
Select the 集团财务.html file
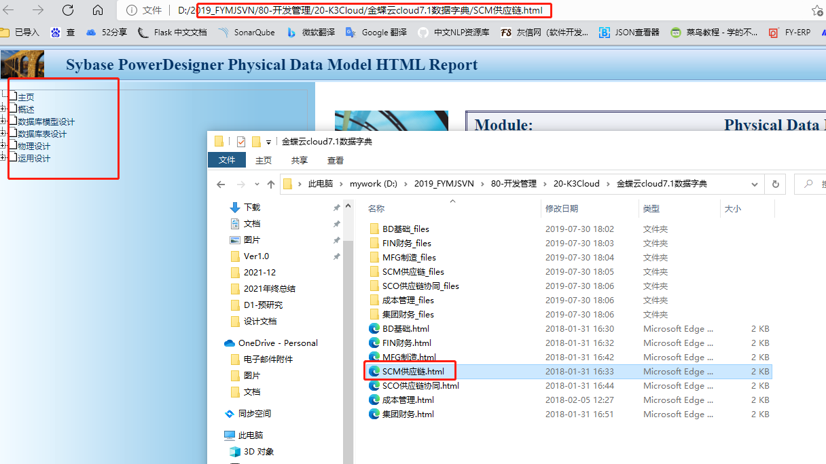[408, 414]
